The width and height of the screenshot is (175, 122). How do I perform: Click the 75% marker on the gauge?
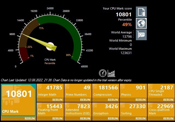click(41, 28)
